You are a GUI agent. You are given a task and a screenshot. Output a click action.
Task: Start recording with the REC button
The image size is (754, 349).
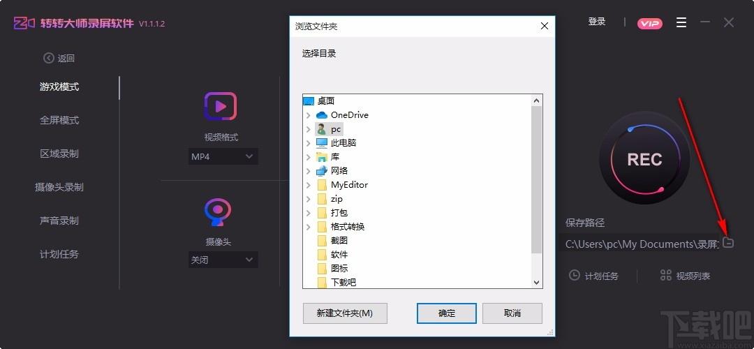[x=644, y=159]
